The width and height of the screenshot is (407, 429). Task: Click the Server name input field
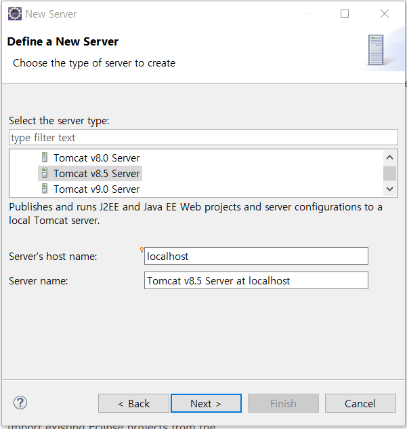click(x=256, y=280)
